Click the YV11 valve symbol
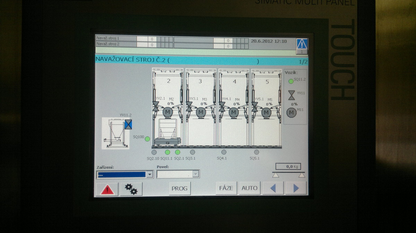This screenshot has height=233, width=416. 292,95
